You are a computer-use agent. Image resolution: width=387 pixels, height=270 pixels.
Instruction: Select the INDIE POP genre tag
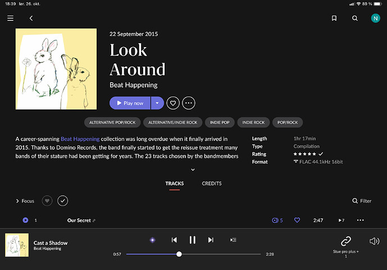pyautogui.click(x=220, y=122)
